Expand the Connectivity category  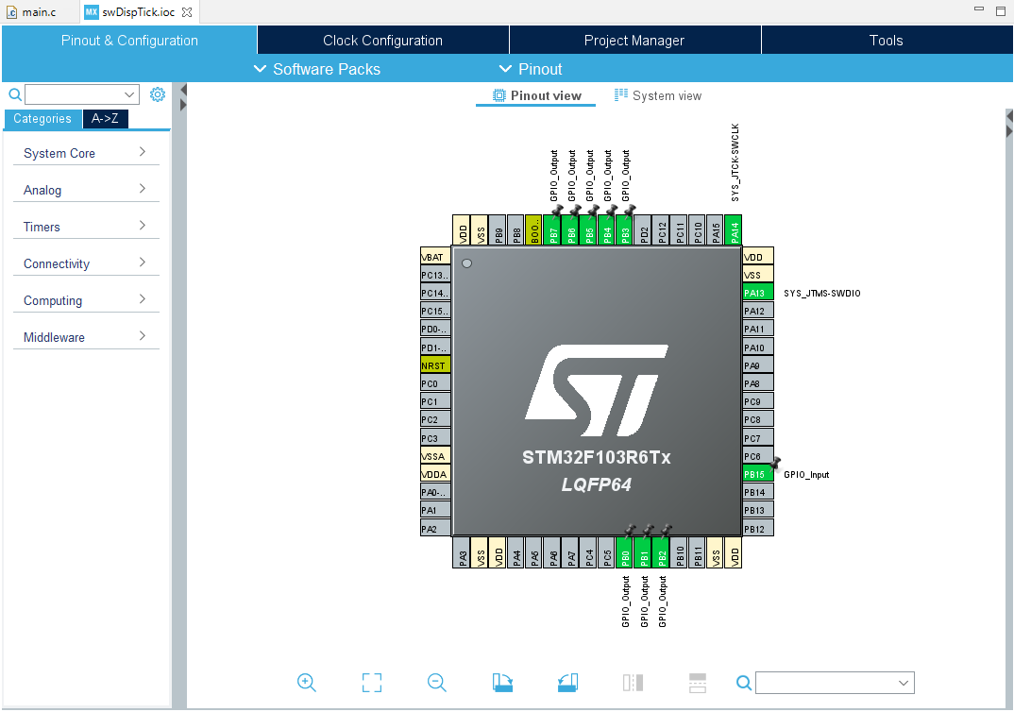point(86,263)
